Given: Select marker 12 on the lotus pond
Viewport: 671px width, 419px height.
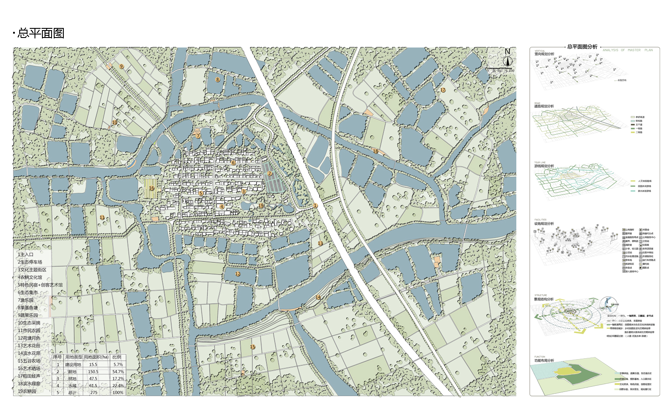Looking at the screenshot, I should (x=238, y=274).
